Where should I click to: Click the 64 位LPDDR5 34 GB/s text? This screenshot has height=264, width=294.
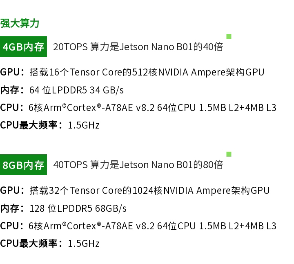[76, 90]
